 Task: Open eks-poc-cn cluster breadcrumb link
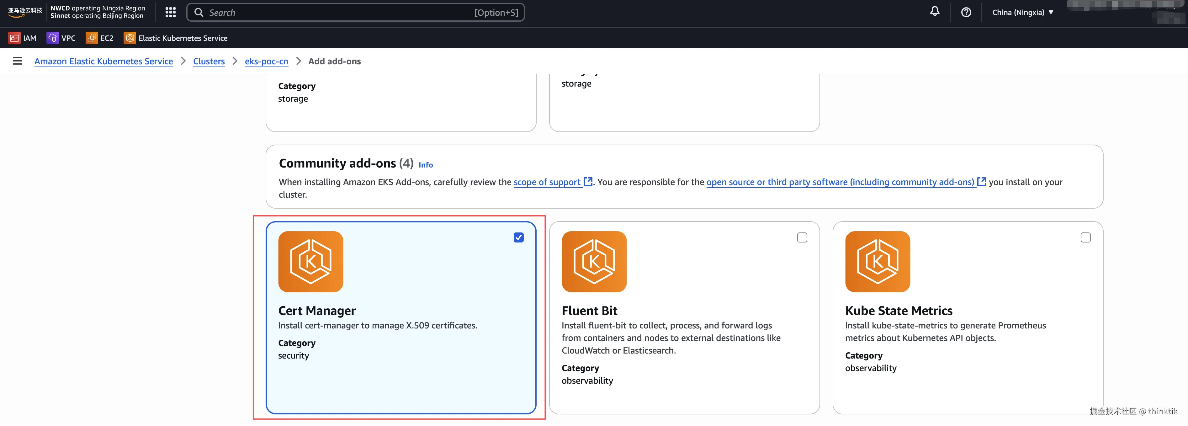point(266,61)
